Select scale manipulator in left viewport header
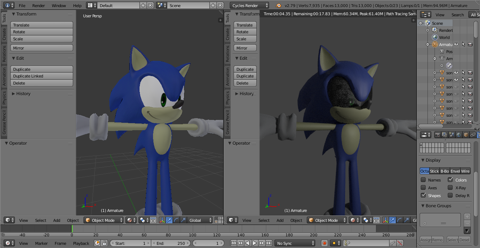 click(x=183, y=220)
